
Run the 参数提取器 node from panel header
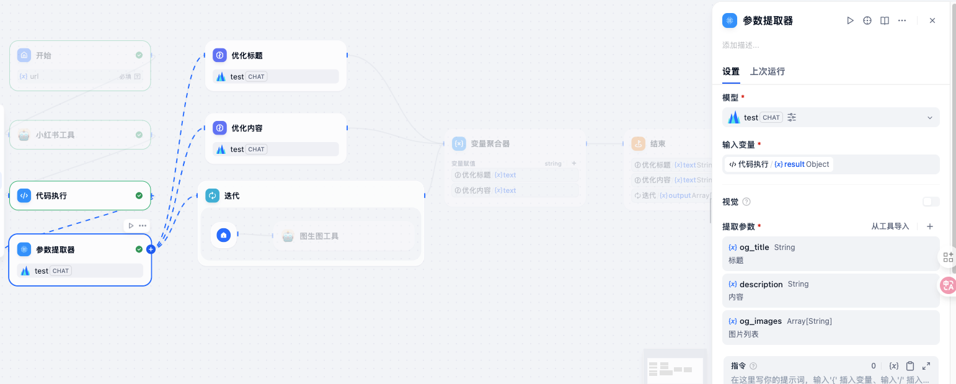pos(850,20)
